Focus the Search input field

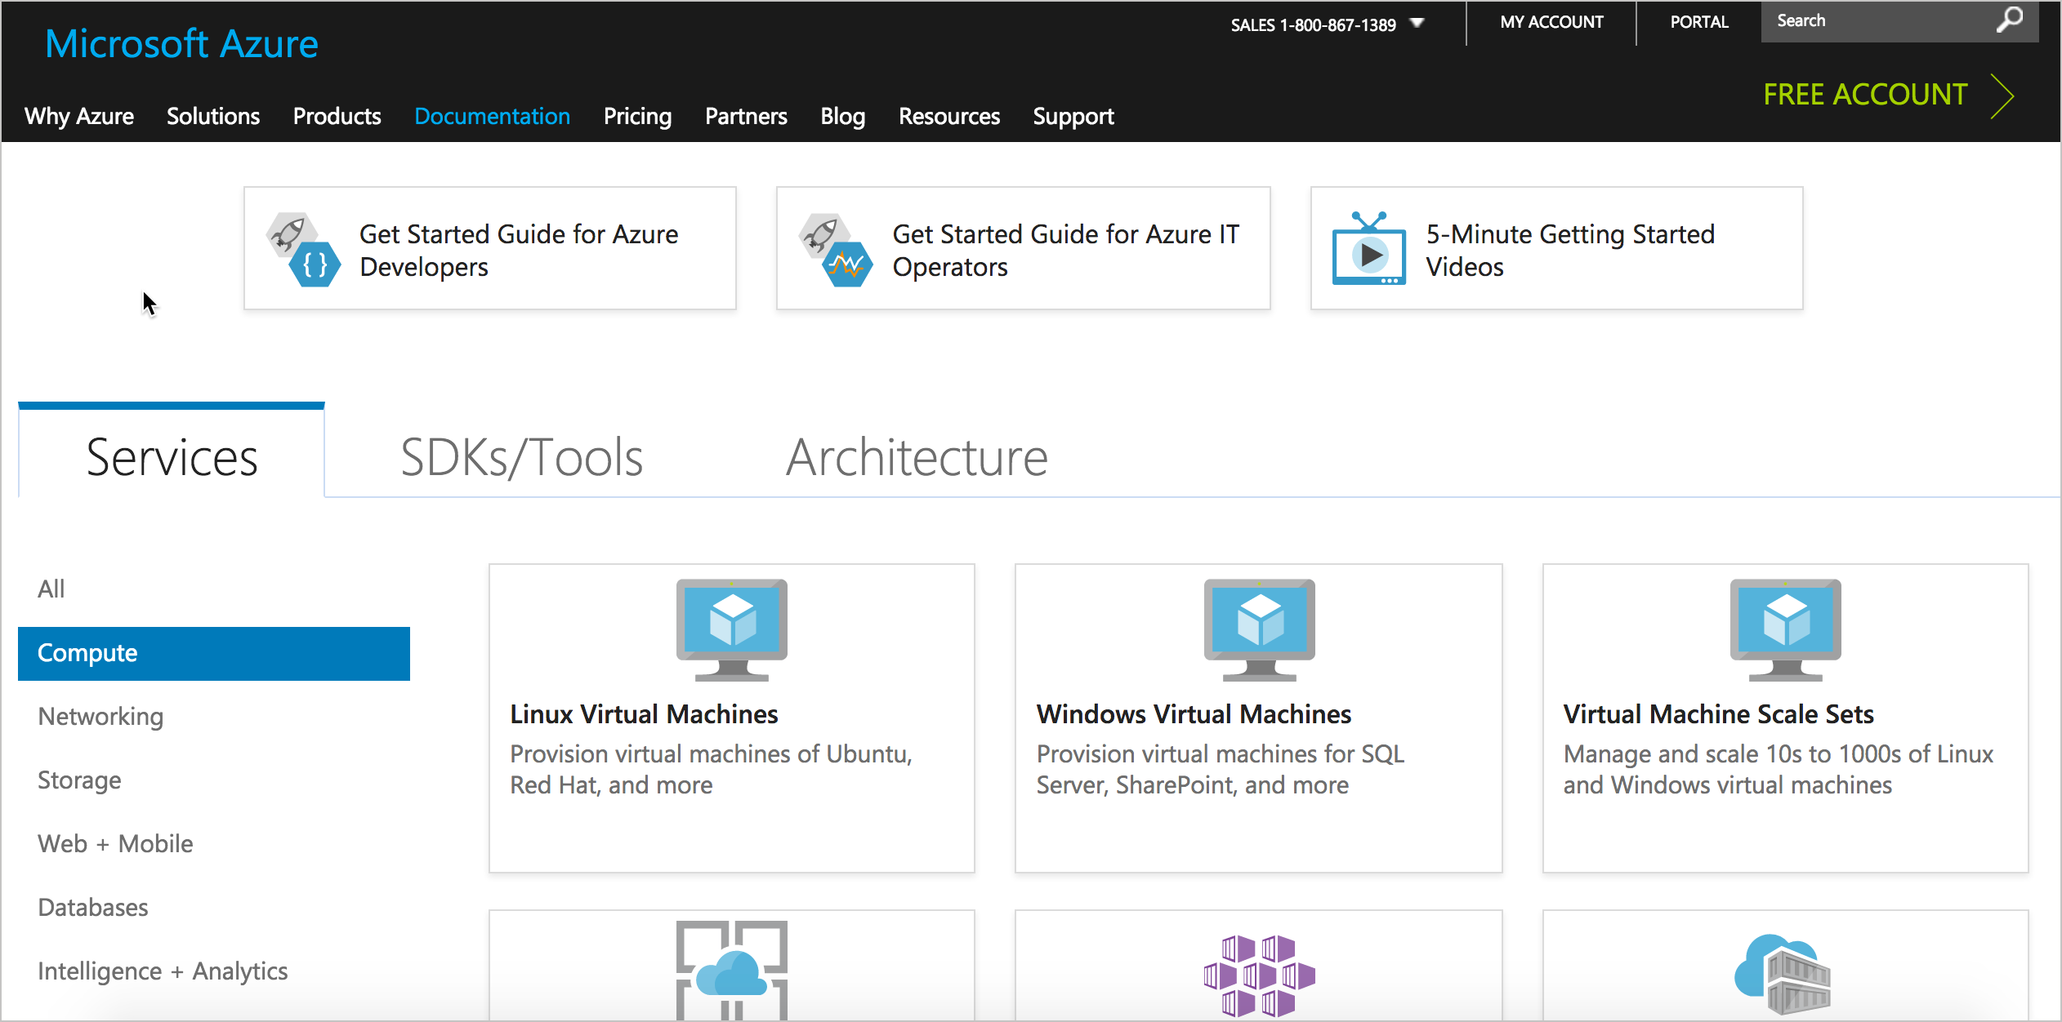[x=1879, y=21]
